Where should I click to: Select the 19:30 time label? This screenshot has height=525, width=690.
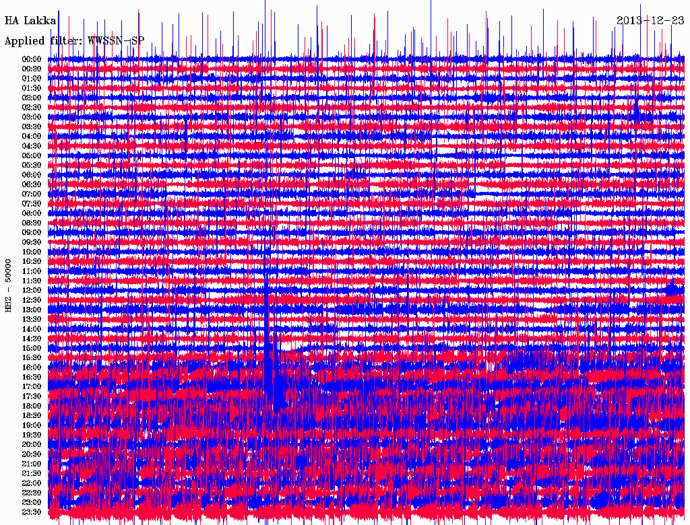[x=32, y=435]
